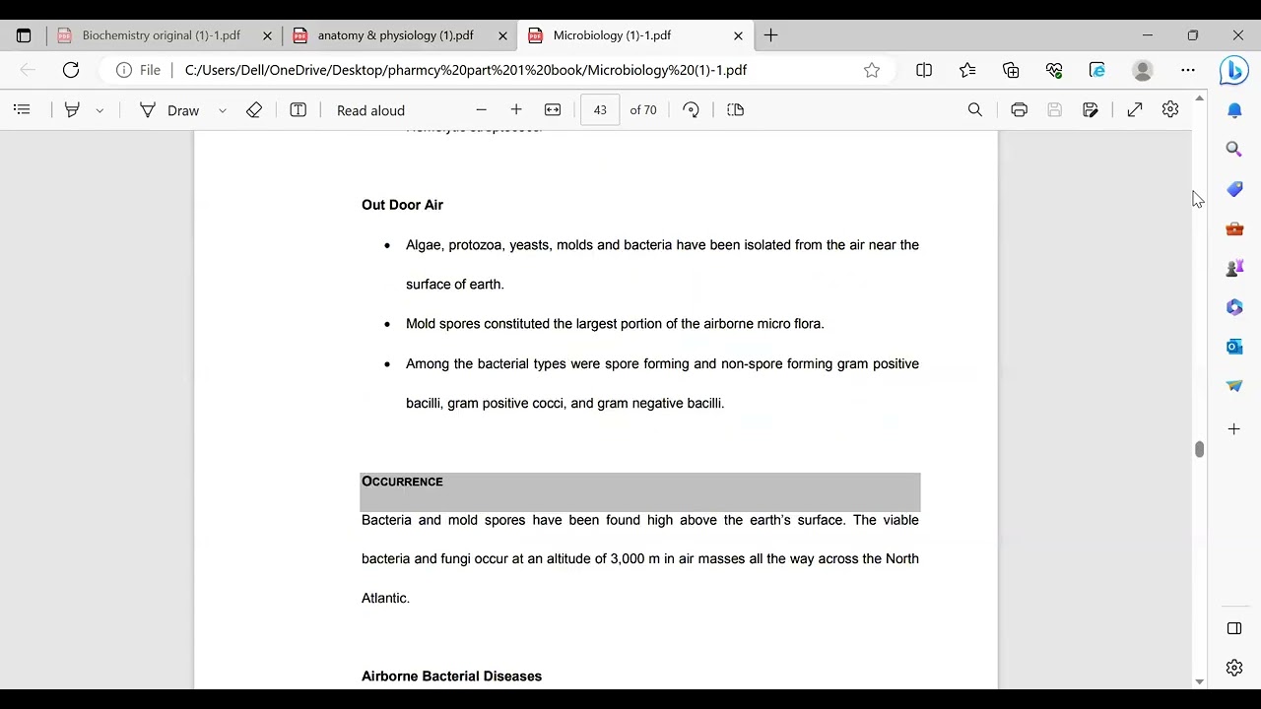Open the sidebar Search panel
This screenshot has height=709, width=1261.
pos(1234,150)
